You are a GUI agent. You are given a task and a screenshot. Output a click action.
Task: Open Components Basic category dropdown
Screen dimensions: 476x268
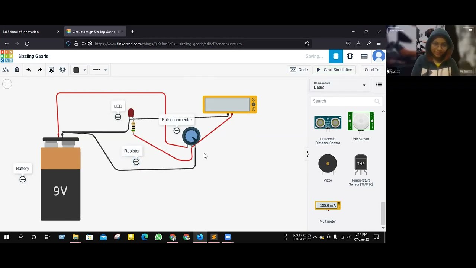coord(340,85)
